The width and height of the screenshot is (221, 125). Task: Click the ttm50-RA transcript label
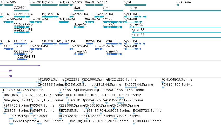(92, 19)
